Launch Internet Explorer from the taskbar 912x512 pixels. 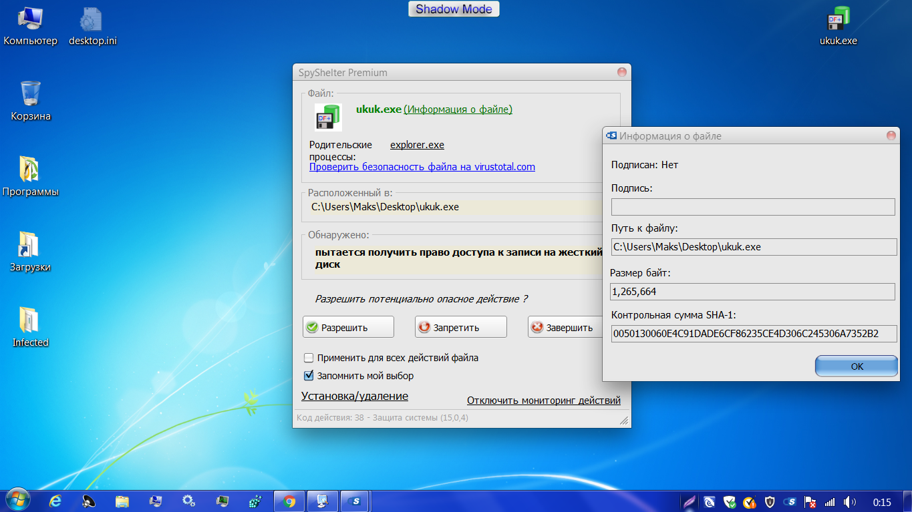(55, 501)
